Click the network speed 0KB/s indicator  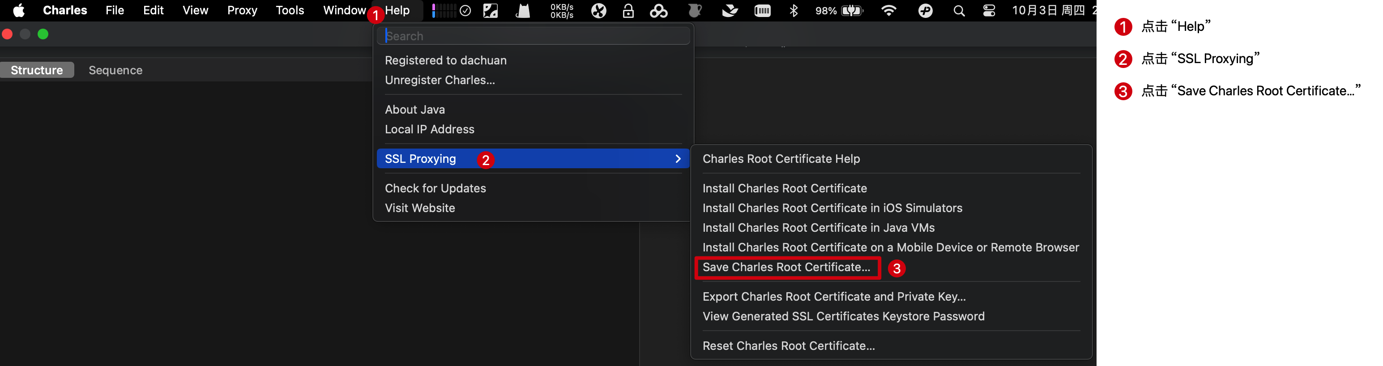coord(562,11)
